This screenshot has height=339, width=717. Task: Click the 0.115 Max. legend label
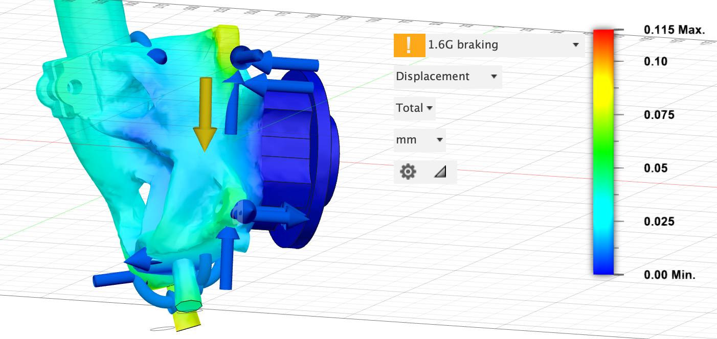click(x=674, y=30)
